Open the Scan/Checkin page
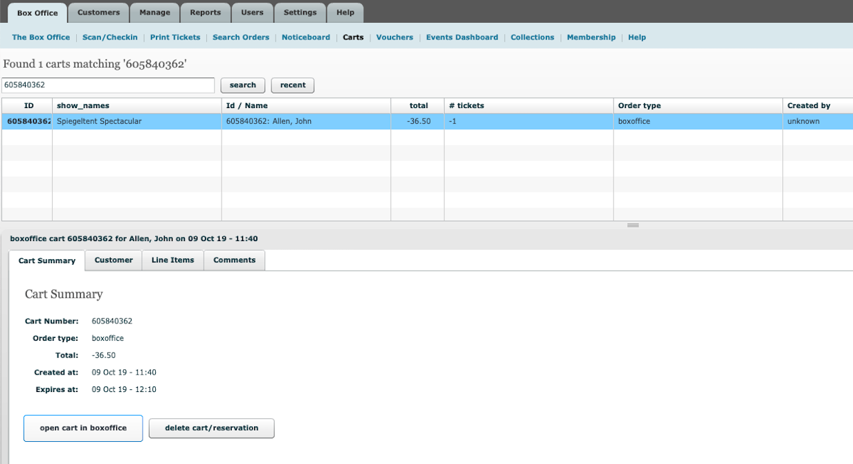The width and height of the screenshot is (853, 464). 110,37
